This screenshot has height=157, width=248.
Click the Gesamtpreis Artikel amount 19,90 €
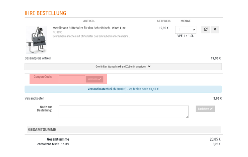216,58
